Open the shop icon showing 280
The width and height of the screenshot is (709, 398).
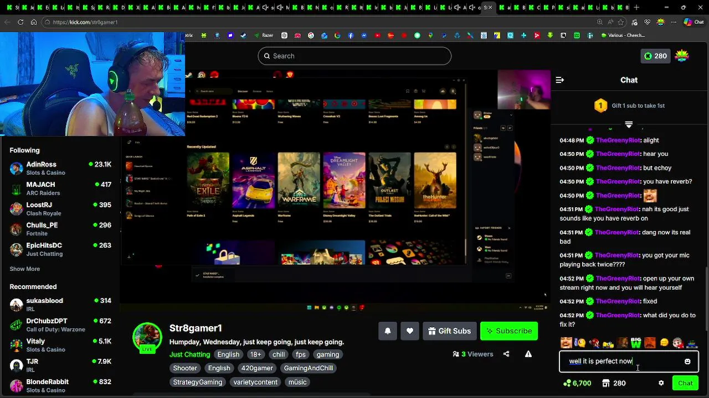pos(614,383)
